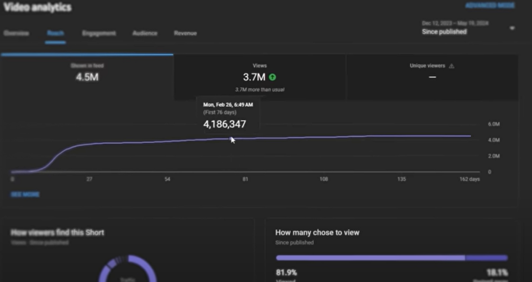Image resolution: width=532 pixels, height=282 pixels.
Task: Click the 'How viewers find this Short' heading
Action: click(58, 232)
